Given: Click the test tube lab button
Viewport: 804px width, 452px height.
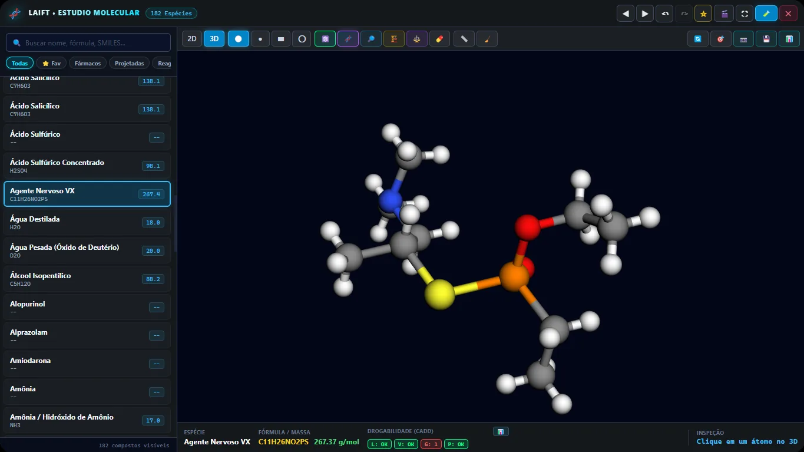Looking at the screenshot, I should click(766, 14).
